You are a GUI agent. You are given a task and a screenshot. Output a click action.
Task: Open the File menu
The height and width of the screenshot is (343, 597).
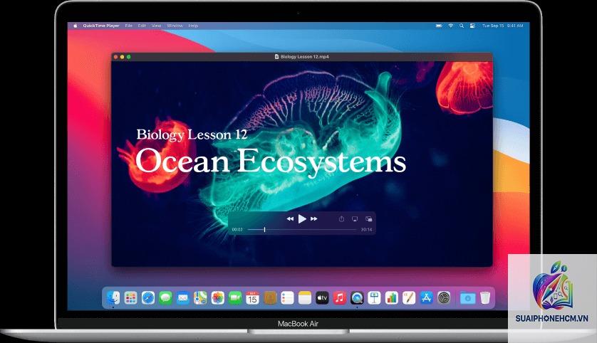[129, 26]
